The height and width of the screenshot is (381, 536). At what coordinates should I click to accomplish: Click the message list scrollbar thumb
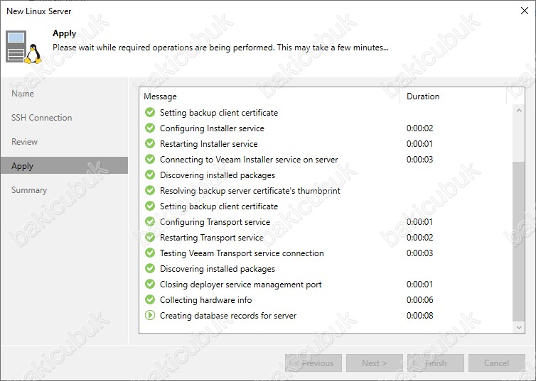coord(519,241)
